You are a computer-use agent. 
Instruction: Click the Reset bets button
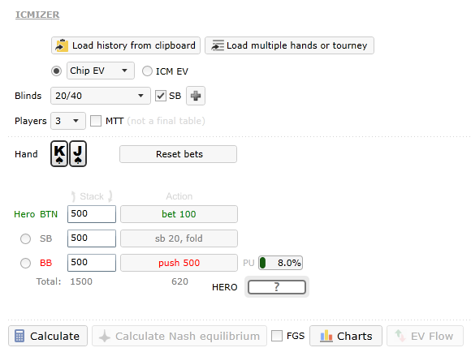click(x=178, y=154)
